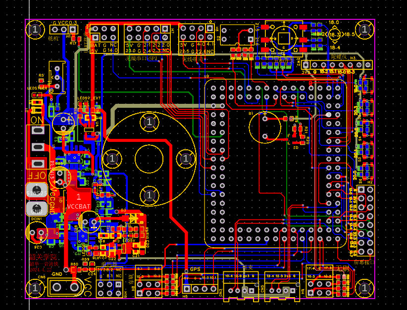Click the U9 module designator
This screenshot has width=407, height=310.
206,77
